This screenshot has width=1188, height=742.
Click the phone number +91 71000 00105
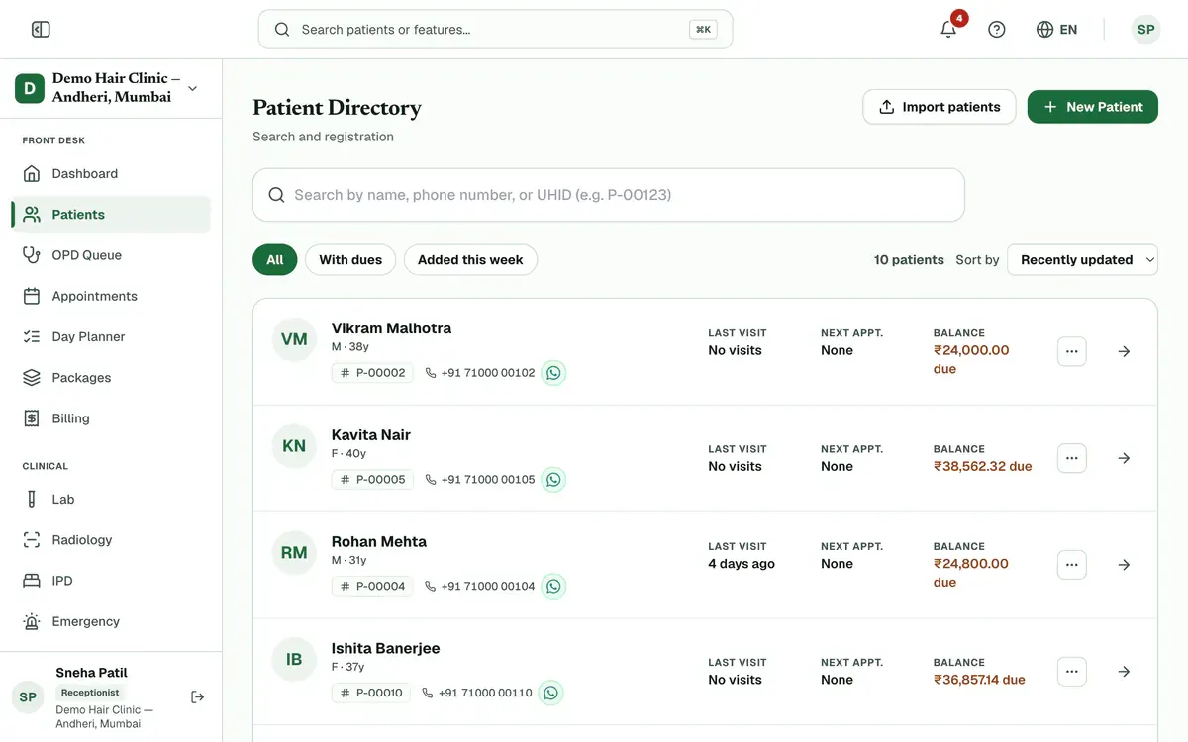click(x=480, y=480)
